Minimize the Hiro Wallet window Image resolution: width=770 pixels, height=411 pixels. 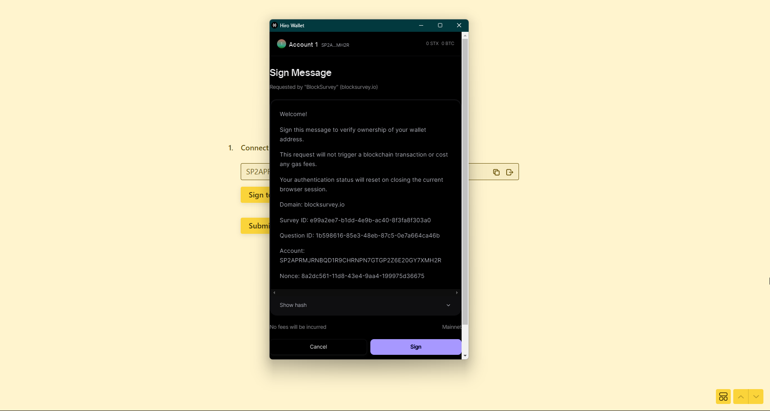click(x=421, y=25)
